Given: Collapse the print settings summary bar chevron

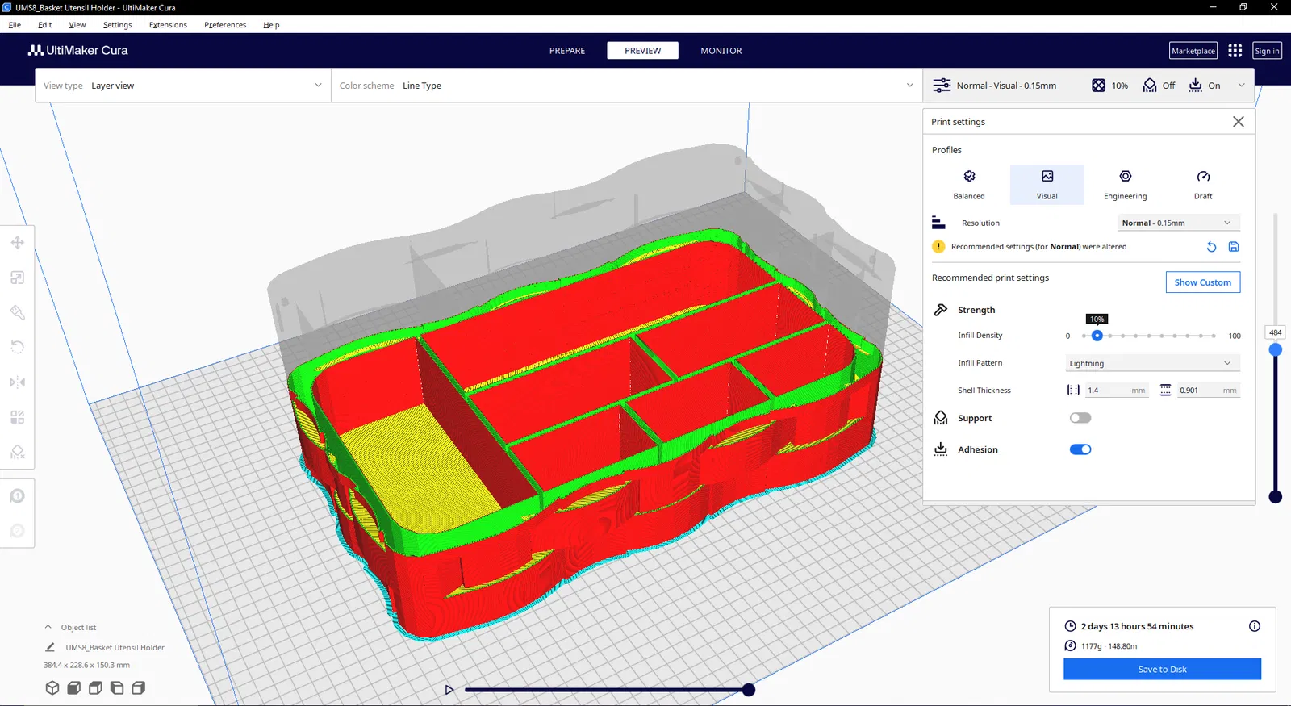Looking at the screenshot, I should (1241, 86).
